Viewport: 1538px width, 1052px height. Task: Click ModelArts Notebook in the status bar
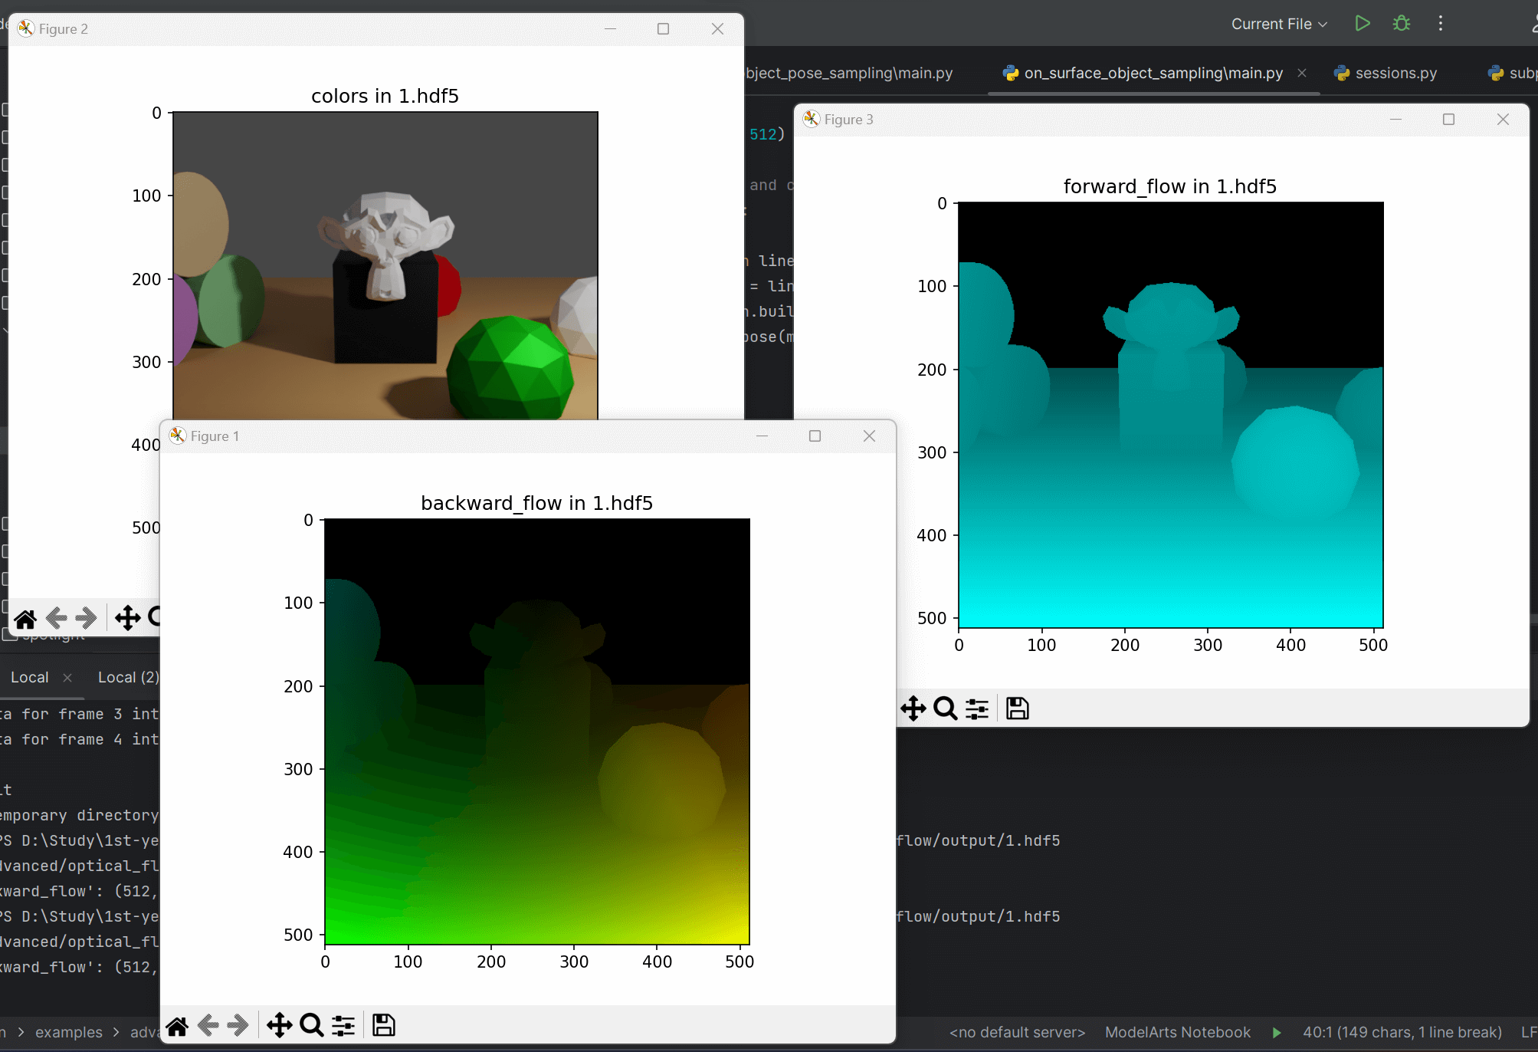tap(1178, 1033)
